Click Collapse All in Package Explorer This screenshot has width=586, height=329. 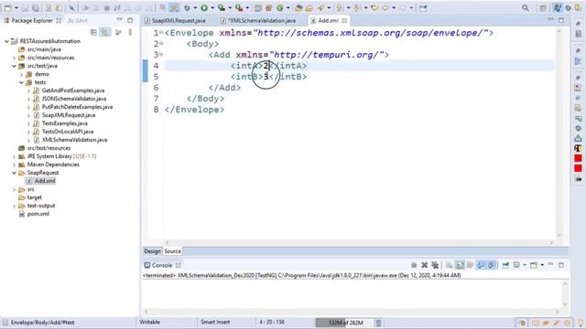pos(93,33)
